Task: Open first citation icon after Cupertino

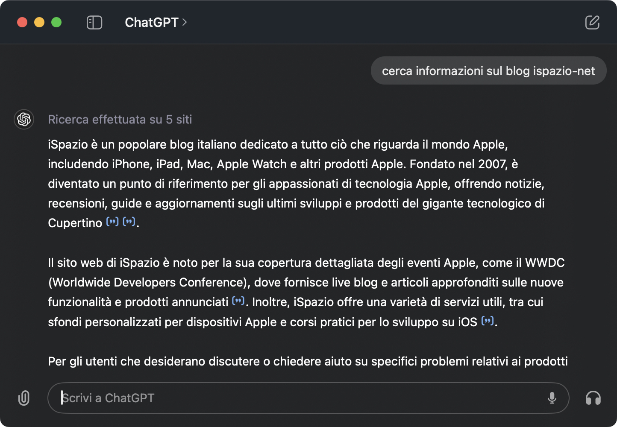Action: (x=112, y=222)
